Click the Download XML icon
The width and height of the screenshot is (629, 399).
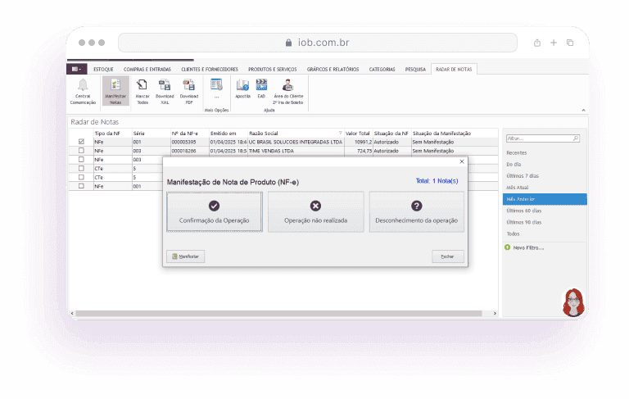click(x=165, y=85)
